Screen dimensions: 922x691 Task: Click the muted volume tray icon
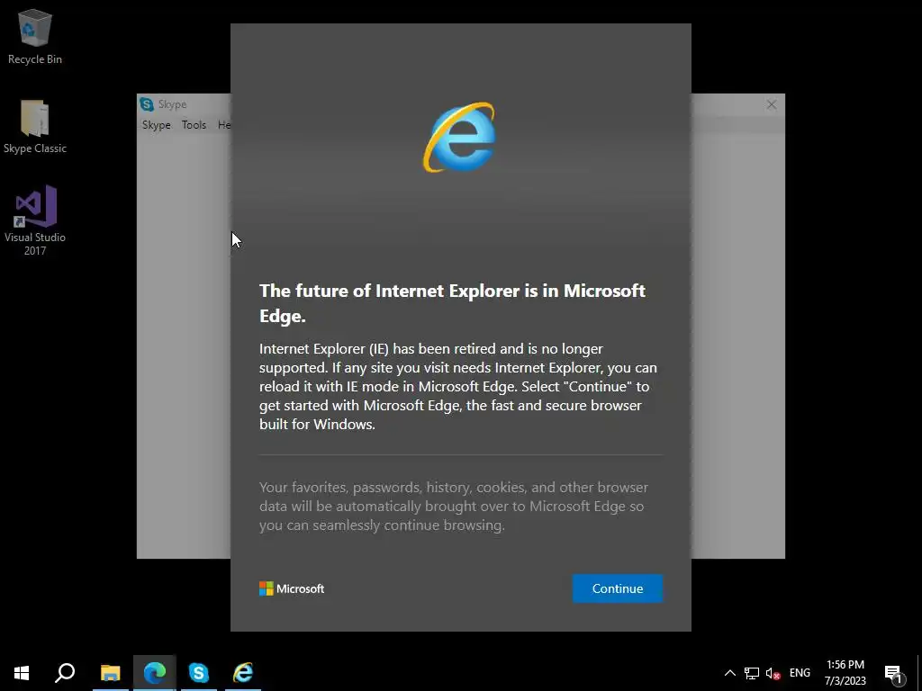point(773,673)
